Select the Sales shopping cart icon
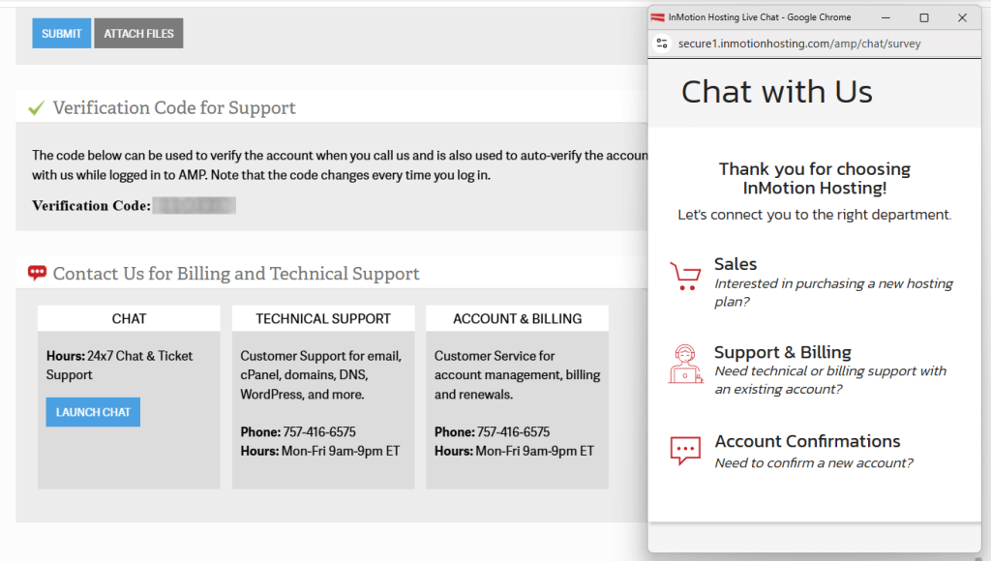The image size is (991, 561). [686, 275]
